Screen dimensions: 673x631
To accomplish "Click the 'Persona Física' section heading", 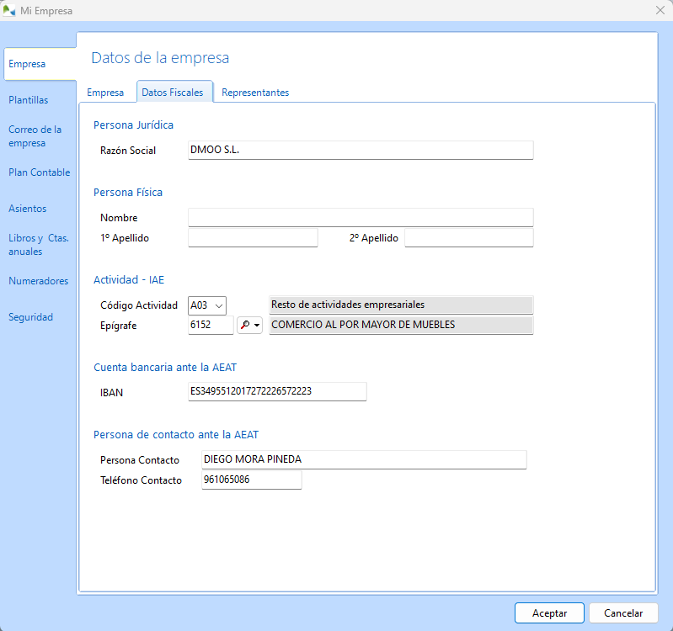I will click(128, 193).
